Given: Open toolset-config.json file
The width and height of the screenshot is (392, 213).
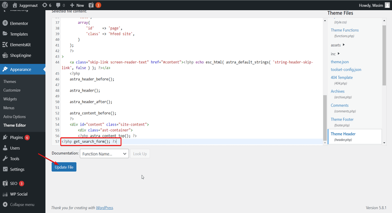Looking at the screenshot, I should 346,69.
